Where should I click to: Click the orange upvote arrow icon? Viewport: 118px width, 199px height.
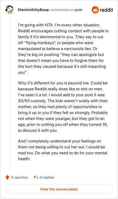pos(7,177)
